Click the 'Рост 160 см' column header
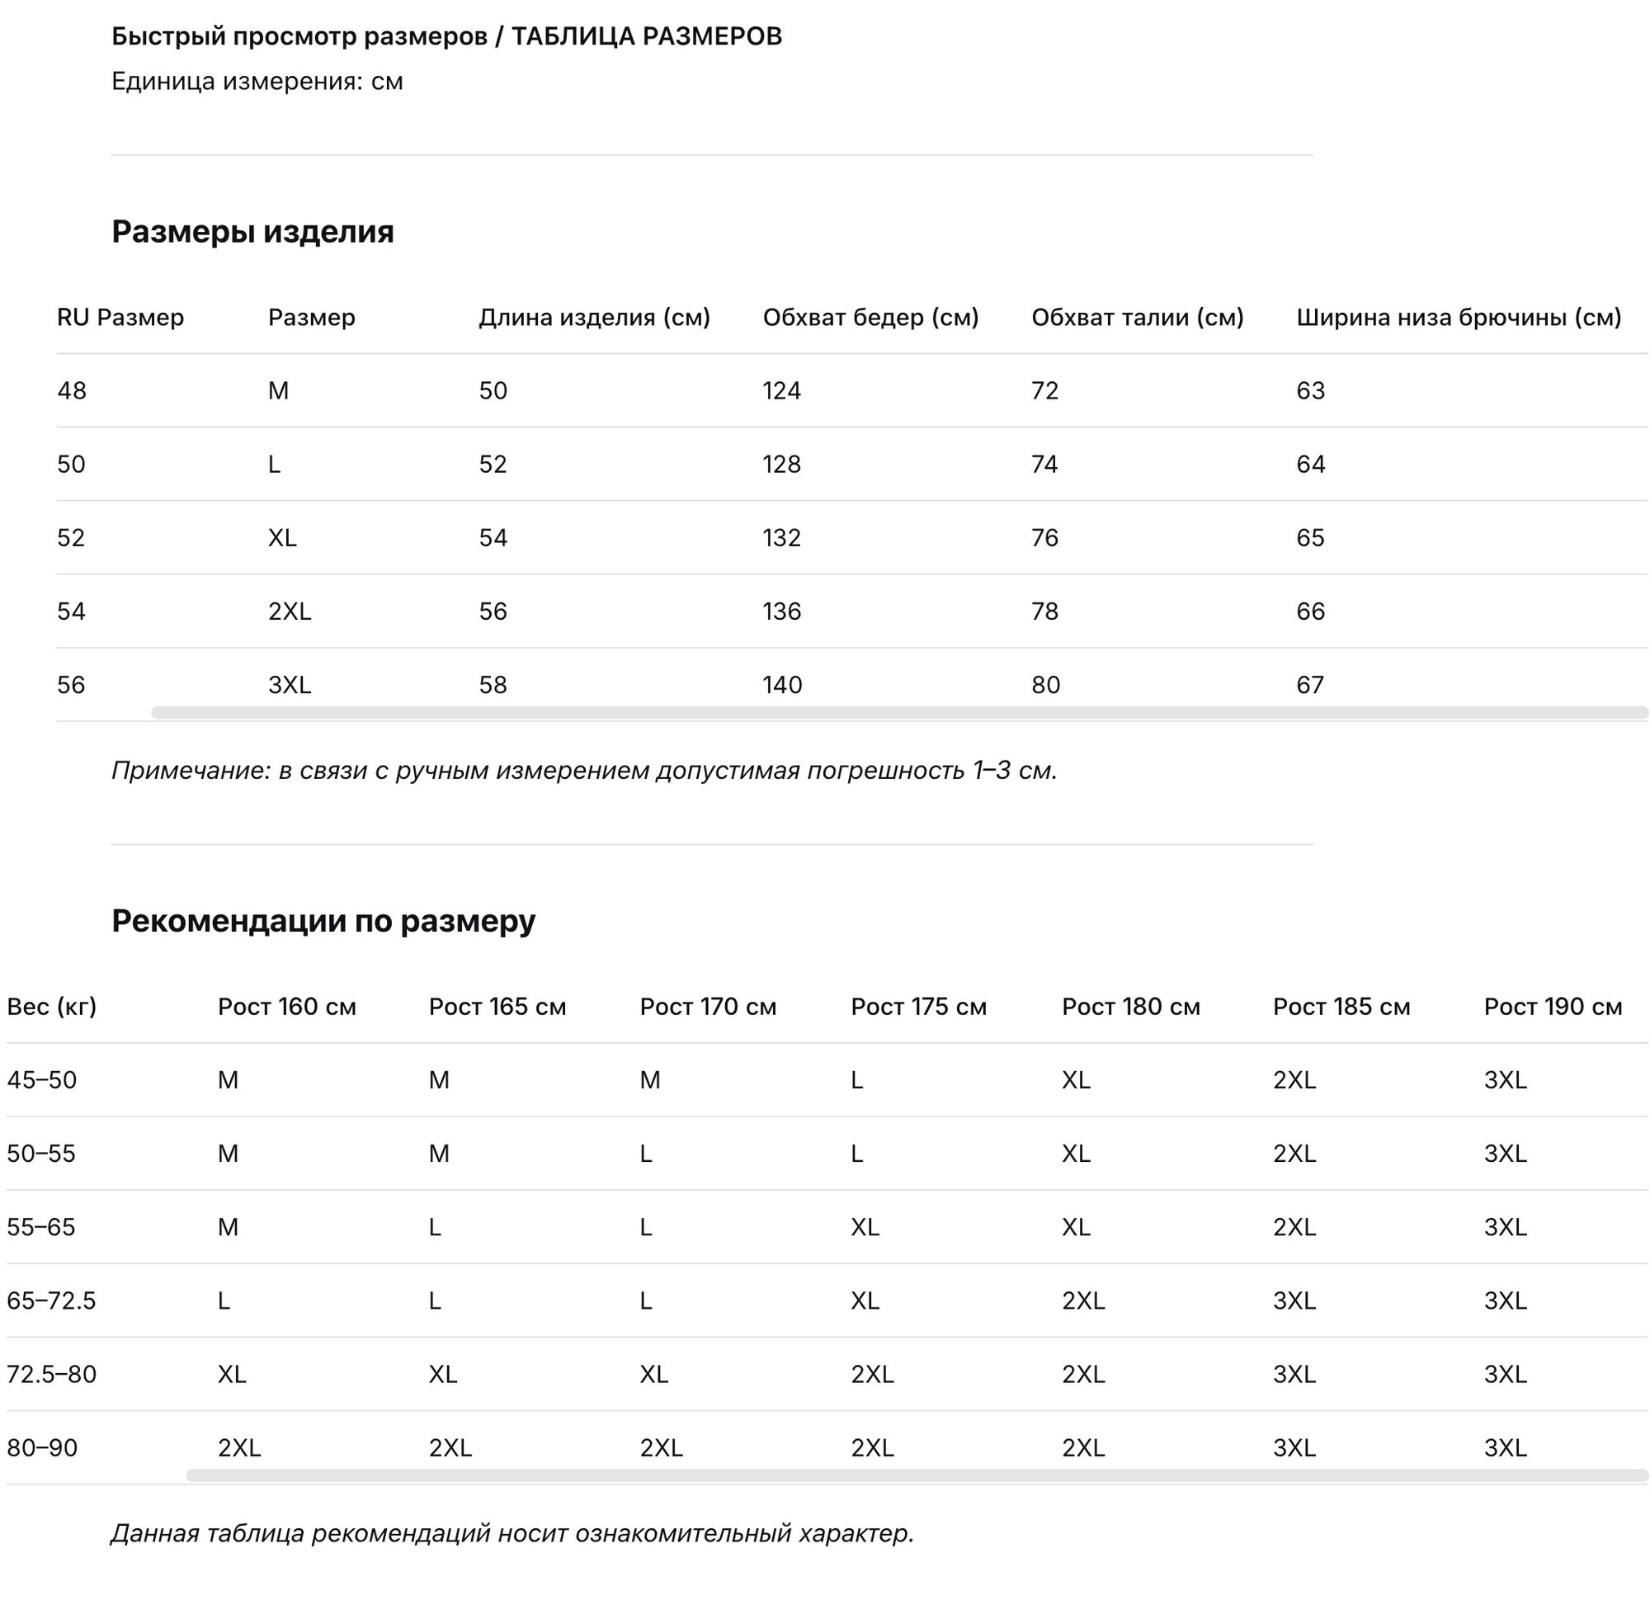 pyautogui.click(x=286, y=1007)
